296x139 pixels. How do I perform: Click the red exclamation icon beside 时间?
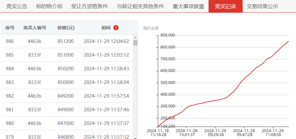coord(116,28)
